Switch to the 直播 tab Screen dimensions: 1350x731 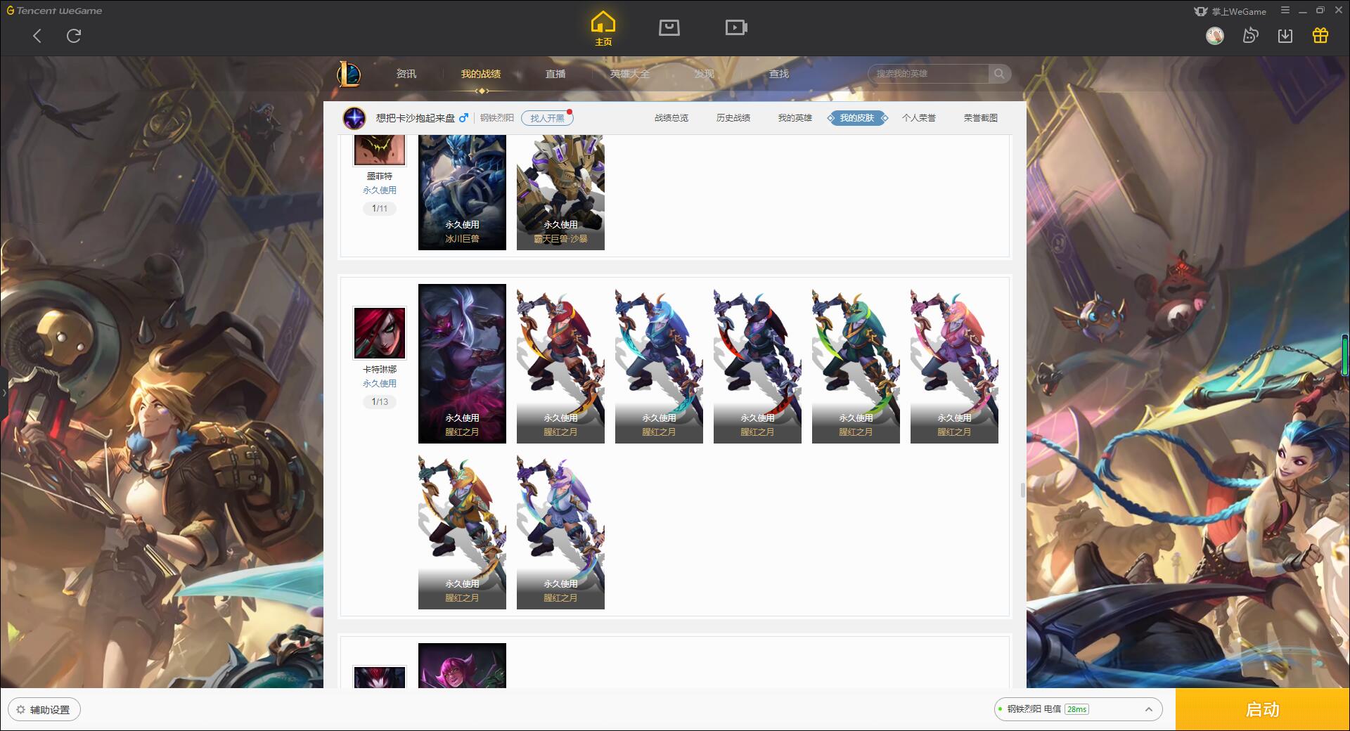[x=555, y=74]
